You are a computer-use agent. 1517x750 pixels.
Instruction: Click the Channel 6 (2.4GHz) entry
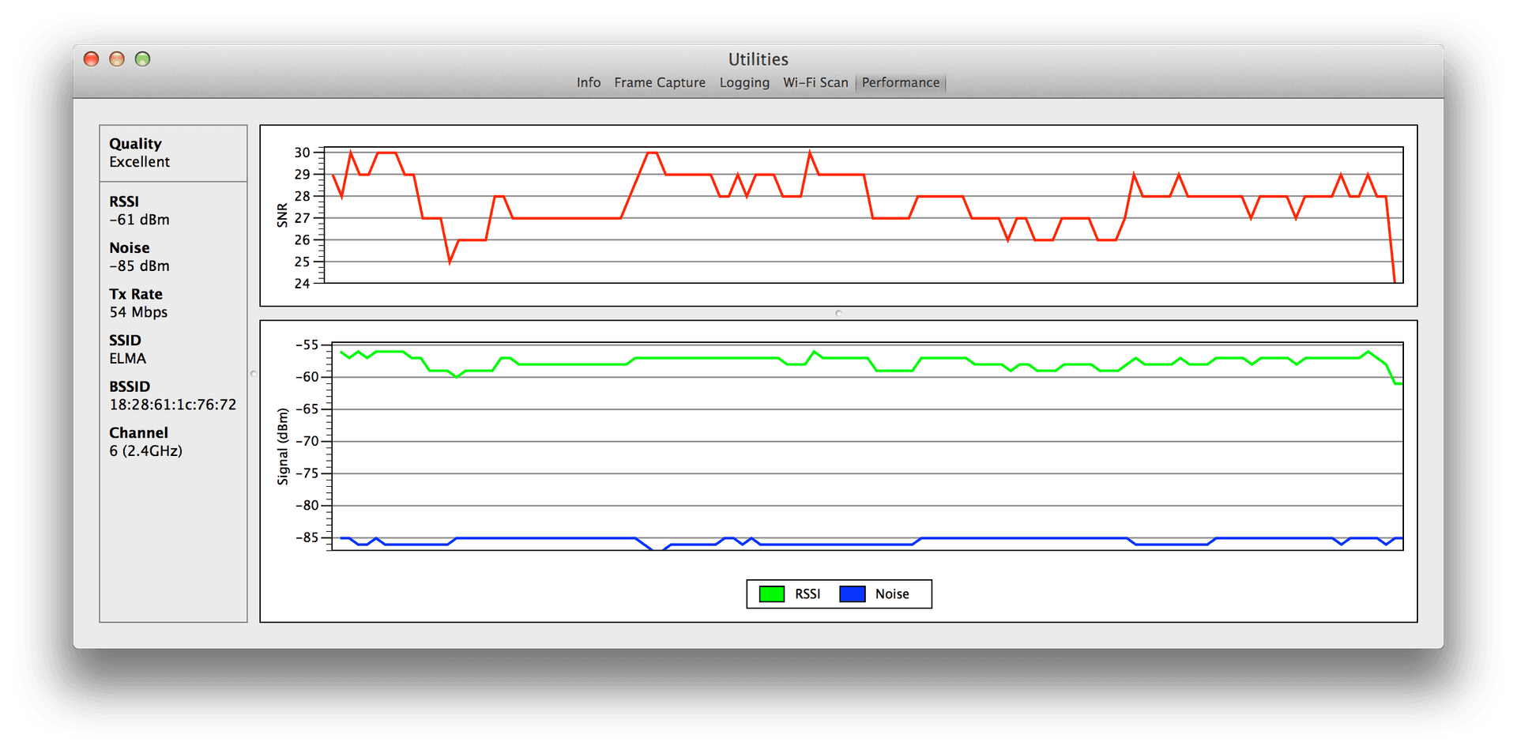point(145,450)
